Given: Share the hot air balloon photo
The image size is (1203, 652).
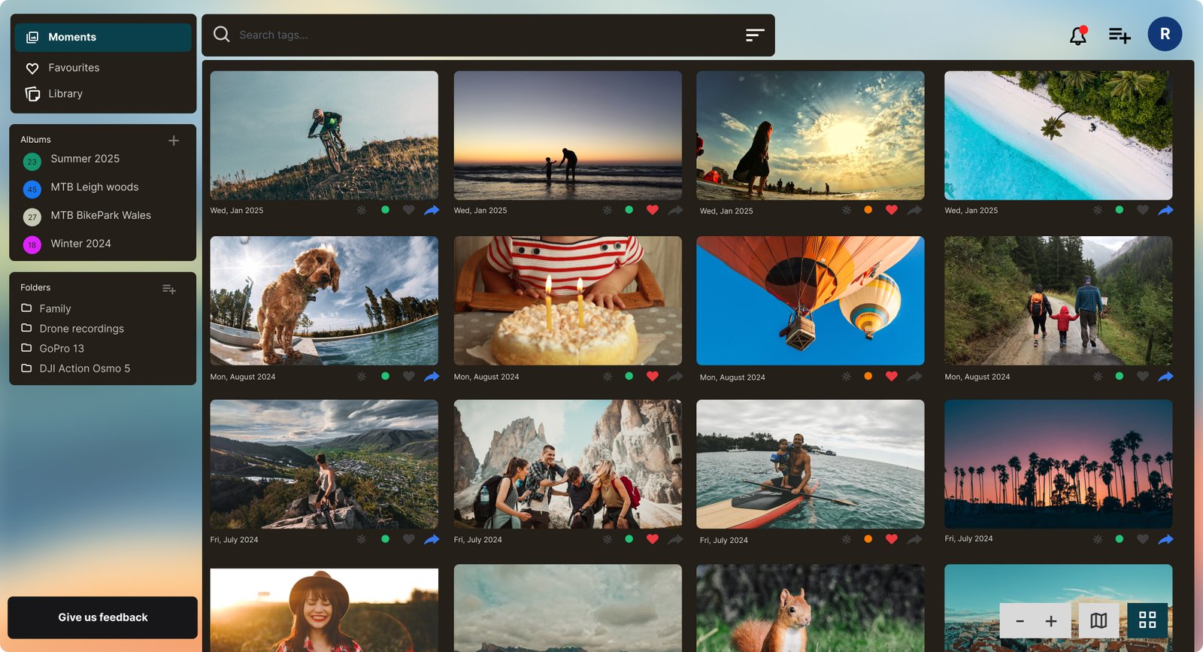Looking at the screenshot, I should click(x=914, y=377).
